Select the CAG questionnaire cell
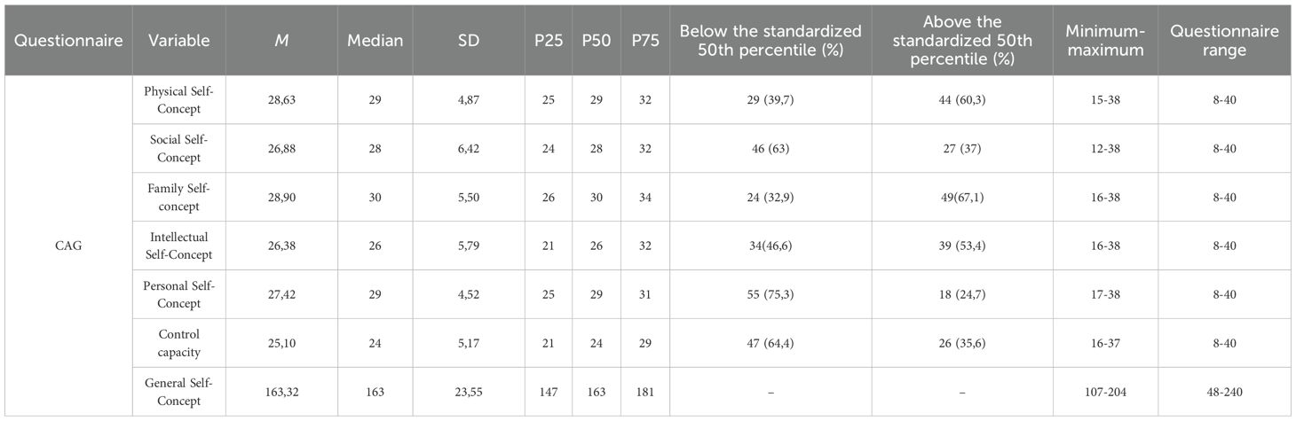 click(68, 246)
